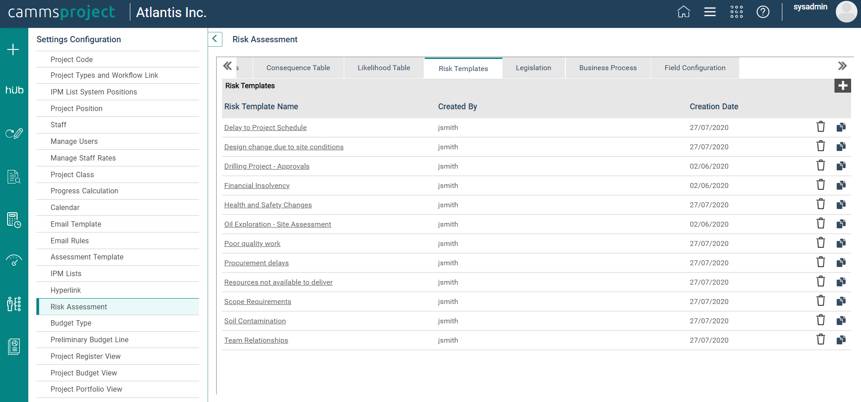Copy the Health and Safety Changes template
The image size is (861, 402).
[841, 205]
